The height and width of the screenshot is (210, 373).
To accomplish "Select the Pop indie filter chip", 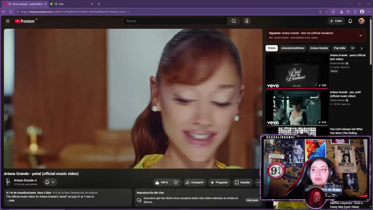I will pyautogui.click(x=339, y=48).
